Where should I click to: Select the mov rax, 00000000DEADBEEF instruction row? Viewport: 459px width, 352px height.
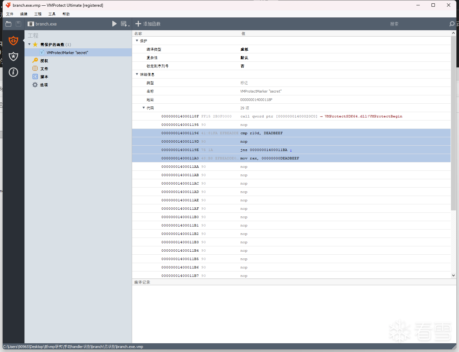coord(291,158)
